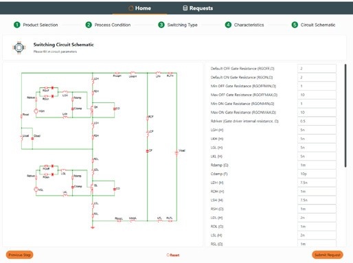Click the switching circuit chip icon
Viewport: 353px width, 263px height.
pos(19,47)
